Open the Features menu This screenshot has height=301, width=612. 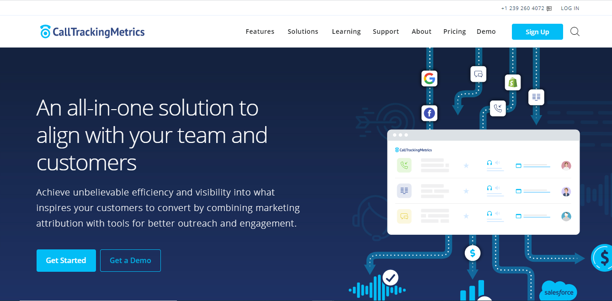tap(260, 32)
